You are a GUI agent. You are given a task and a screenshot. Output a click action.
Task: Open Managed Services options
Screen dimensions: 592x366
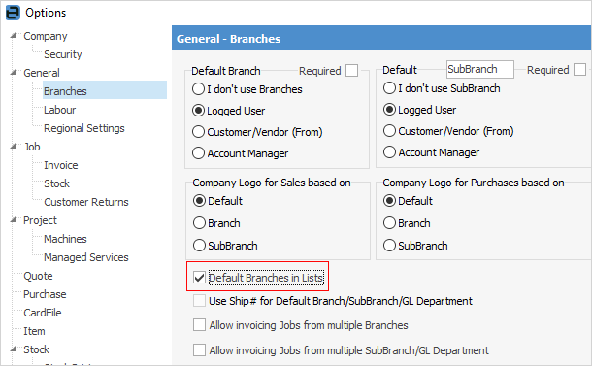click(x=86, y=257)
